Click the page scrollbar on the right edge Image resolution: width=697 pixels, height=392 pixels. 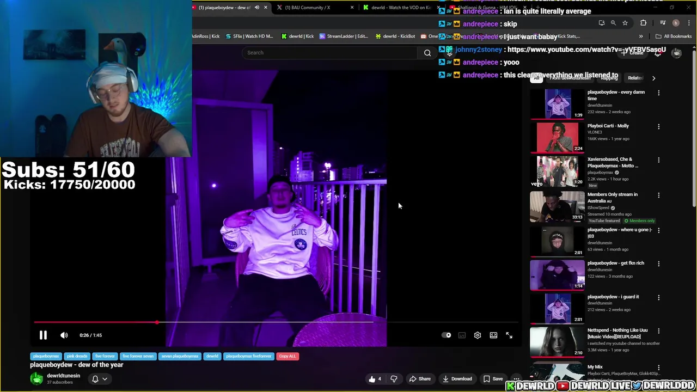[694, 129]
